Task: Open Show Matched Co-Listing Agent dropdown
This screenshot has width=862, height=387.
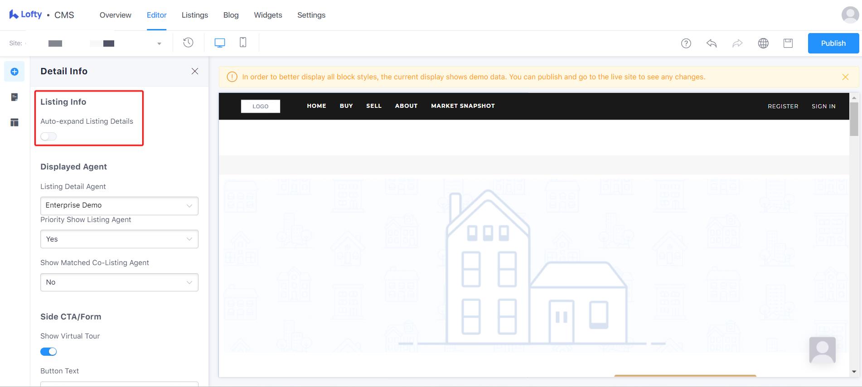Action: (x=119, y=282)
